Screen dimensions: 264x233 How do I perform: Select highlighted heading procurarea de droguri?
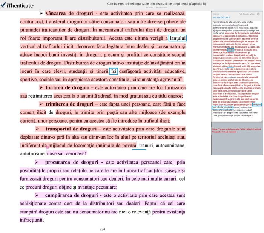coord(72,162)
